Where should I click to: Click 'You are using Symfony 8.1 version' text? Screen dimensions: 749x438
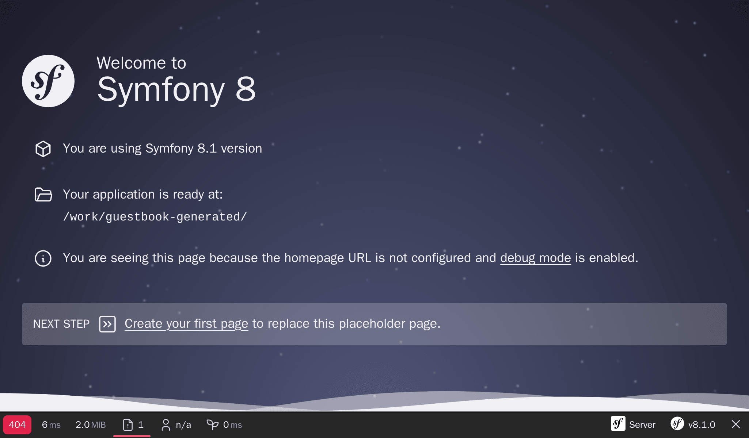tap(163, 149)
